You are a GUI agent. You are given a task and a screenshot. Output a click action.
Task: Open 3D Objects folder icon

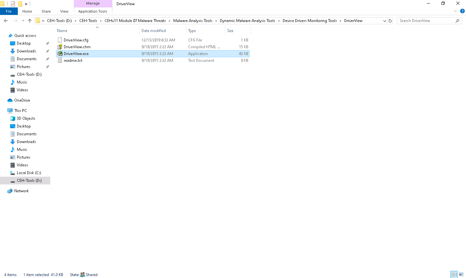click(x=13, y=118)
